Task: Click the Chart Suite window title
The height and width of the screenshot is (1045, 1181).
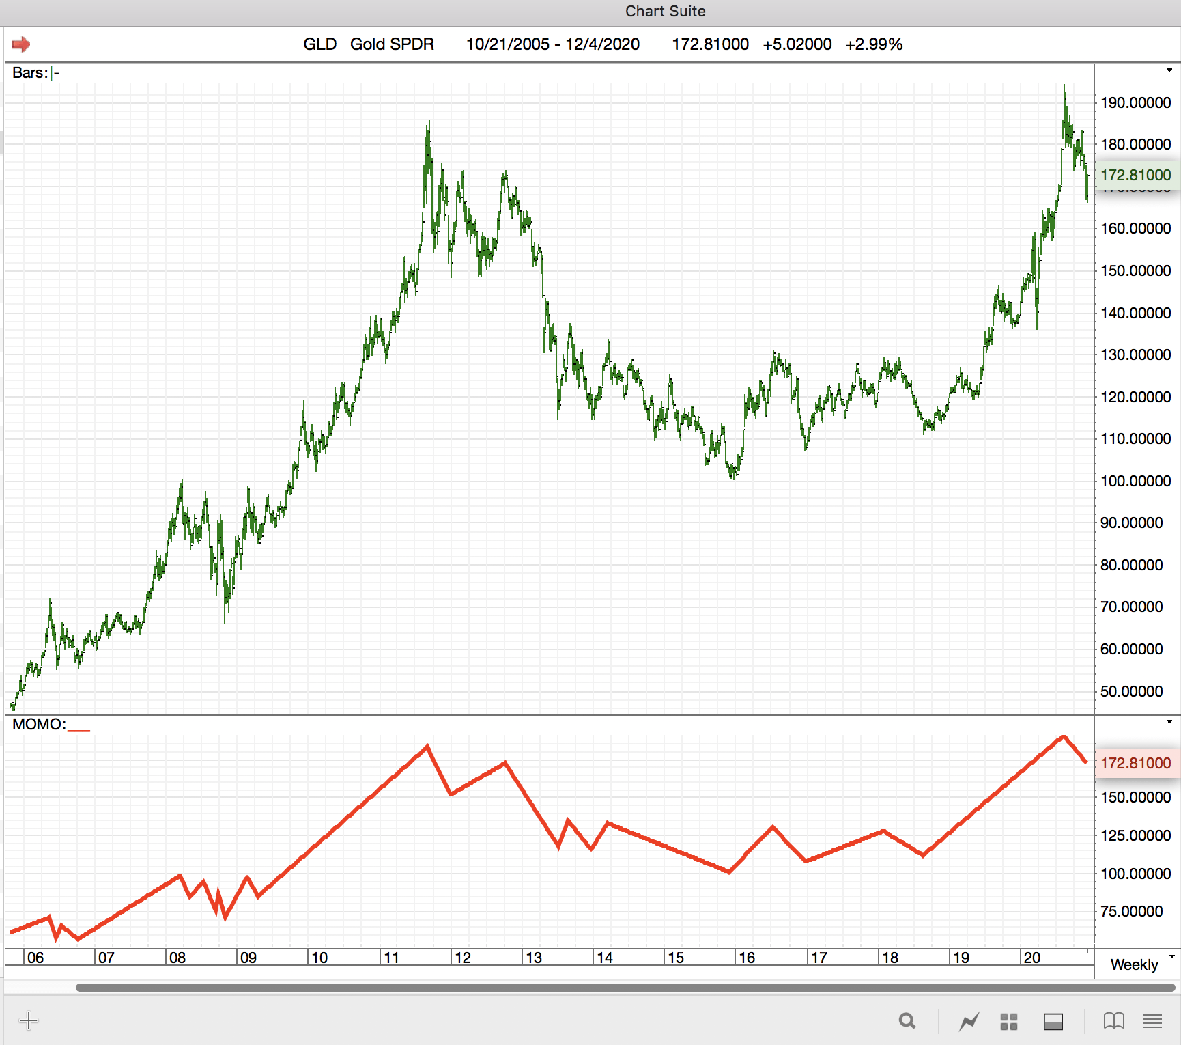Action: 665,11
